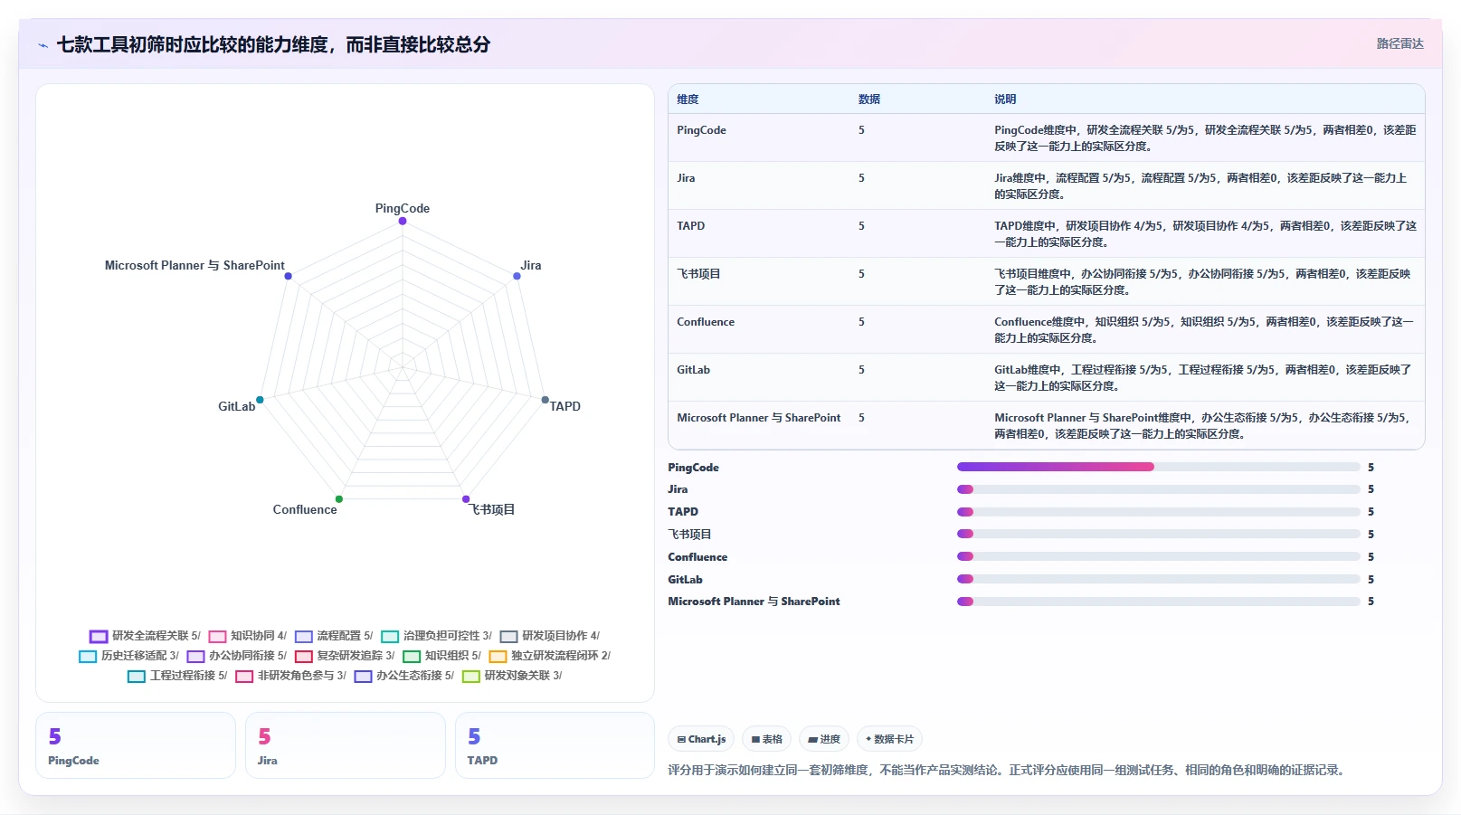This screenshot has height=815, width=1461.
Task: Toggle the 研发项目协作 4/ legend series
Action: 550,636
